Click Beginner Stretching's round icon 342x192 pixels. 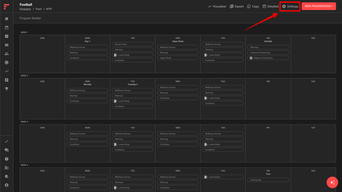[251, 58]
